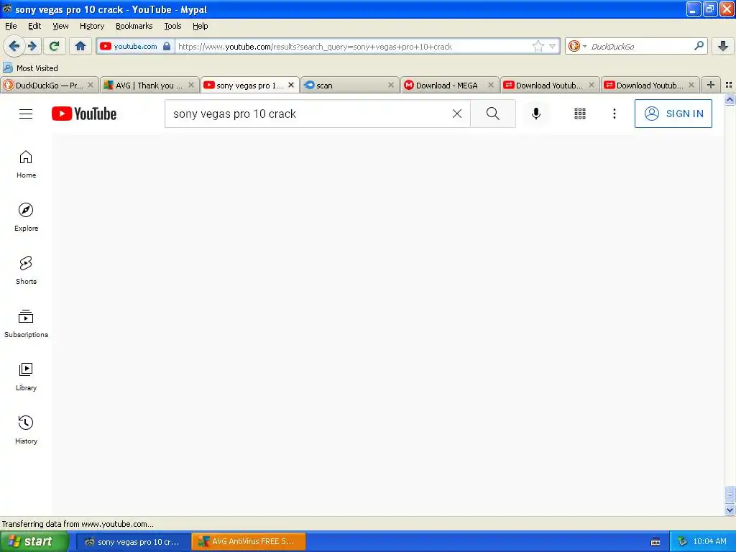Go back to the previous page

click(14, 46)
